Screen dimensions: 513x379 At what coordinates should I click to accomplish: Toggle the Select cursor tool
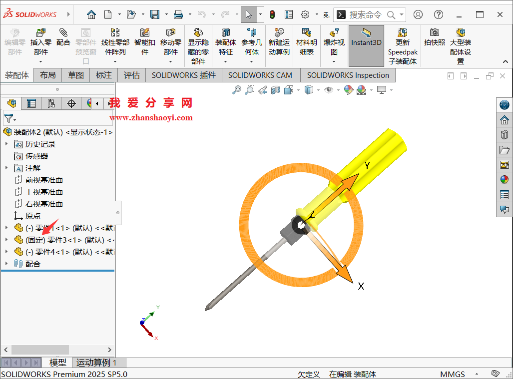pyautogui.click(x=249, y=14)
